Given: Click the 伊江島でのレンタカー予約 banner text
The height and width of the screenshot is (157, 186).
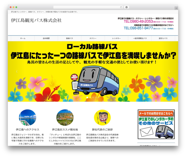Looking at the screenshot, I should click(x=156, y=119).
